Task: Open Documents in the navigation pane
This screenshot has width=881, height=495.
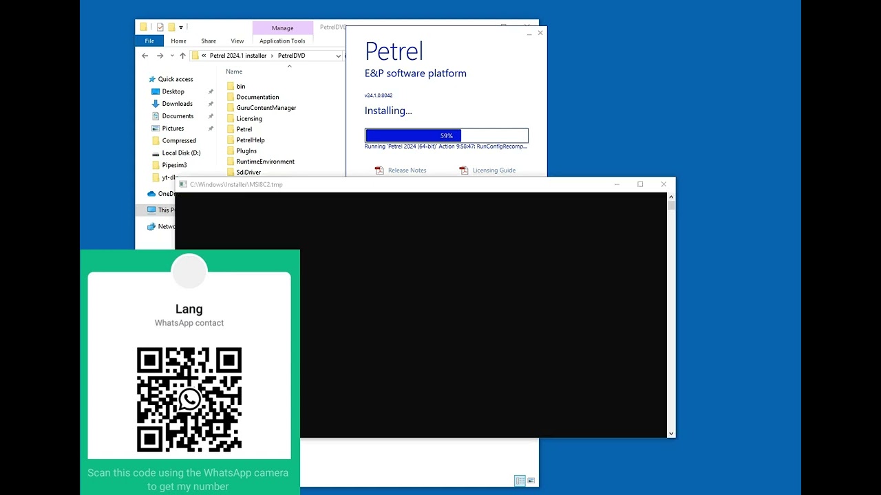Action: 178,116
